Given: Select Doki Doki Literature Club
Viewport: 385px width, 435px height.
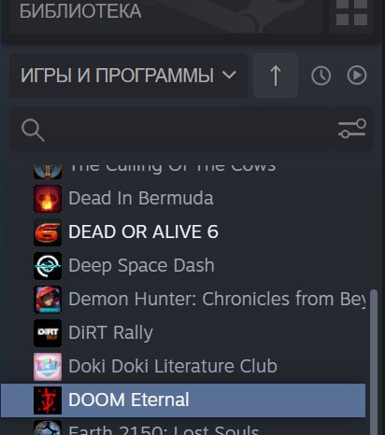Looking at the screenshot, I should (183, 366).
